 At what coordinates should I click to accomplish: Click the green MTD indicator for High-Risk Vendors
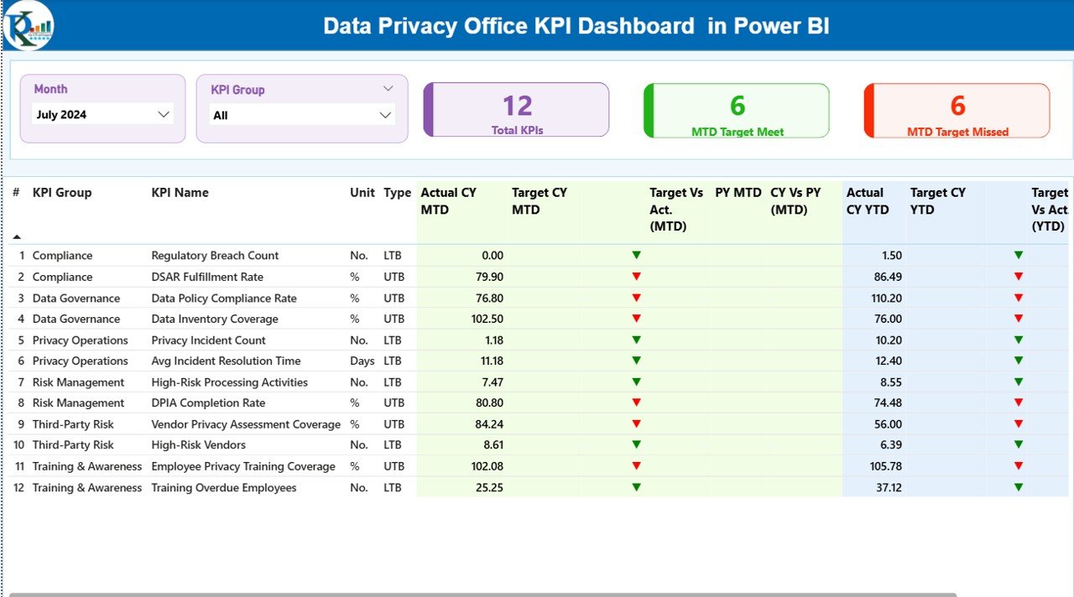tap(636, 444)
